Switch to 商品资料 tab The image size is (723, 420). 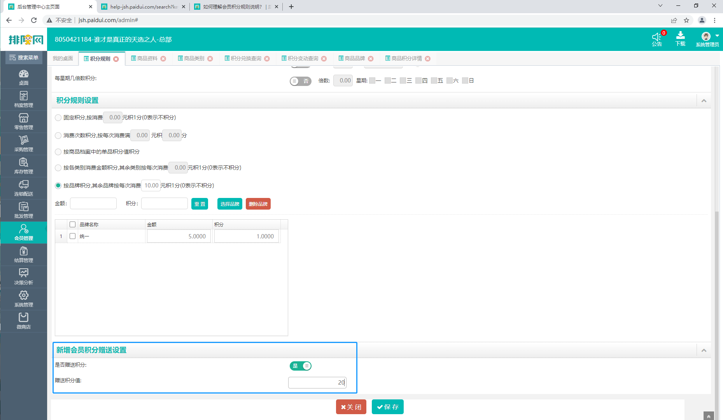144,58
